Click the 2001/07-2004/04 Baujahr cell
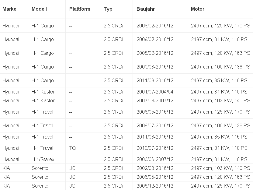Viewport: 253px width, 190px height. click(155, 92)
